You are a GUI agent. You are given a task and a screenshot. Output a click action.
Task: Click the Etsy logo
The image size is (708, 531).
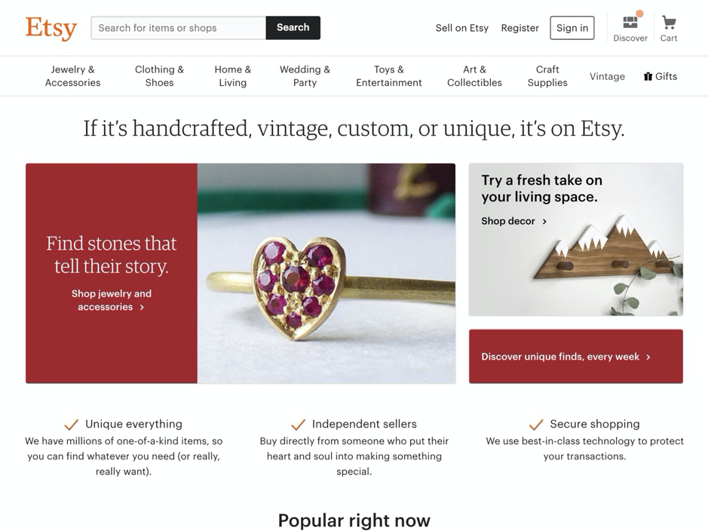pyautogui.click(x=50, y=28)
